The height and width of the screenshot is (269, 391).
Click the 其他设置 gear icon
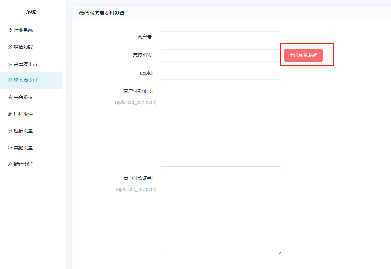point(10,148)
